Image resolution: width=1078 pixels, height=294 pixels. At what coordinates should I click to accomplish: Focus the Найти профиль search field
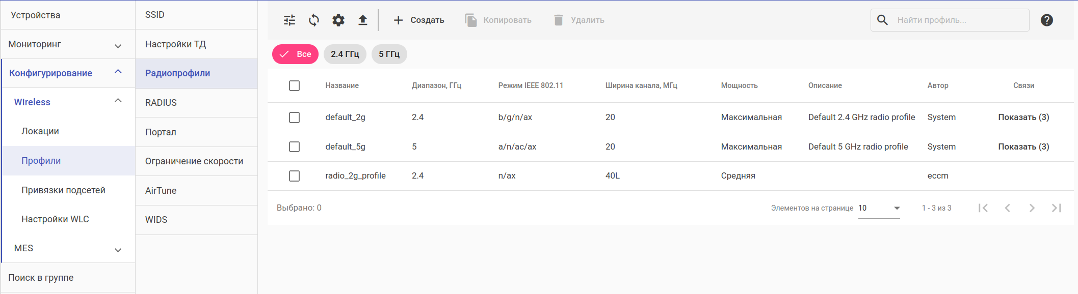point(958,20)
